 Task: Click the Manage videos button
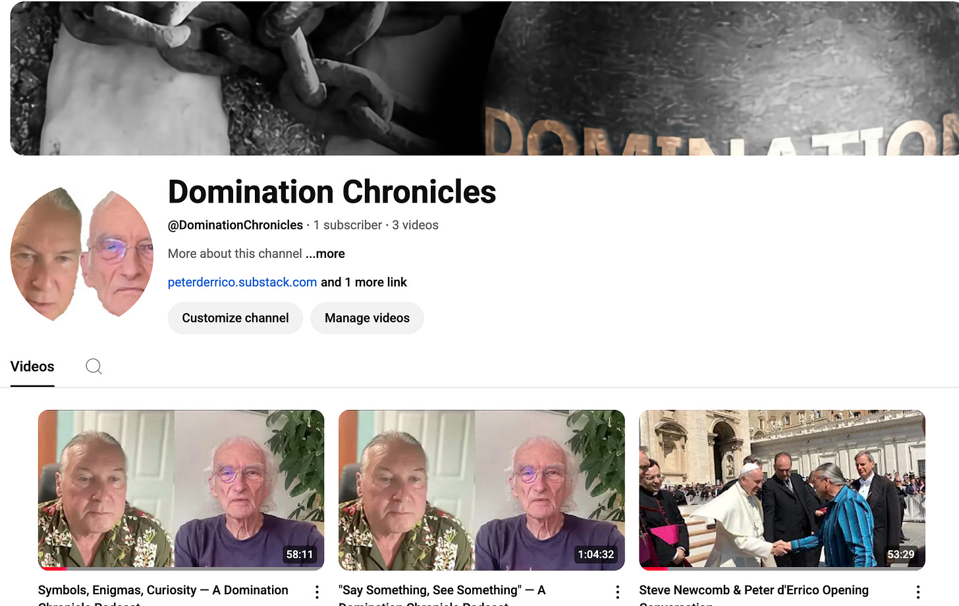367,318
